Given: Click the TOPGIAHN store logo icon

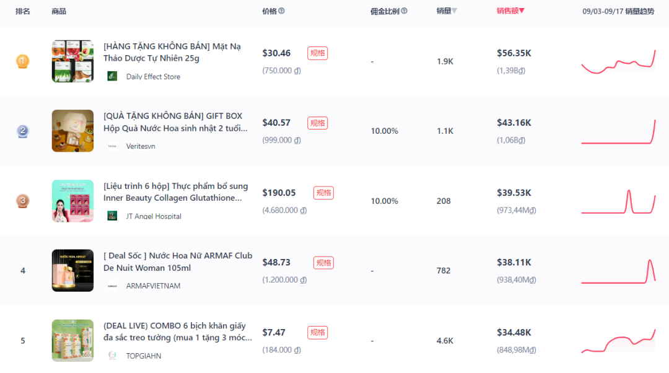Looking at the screenshot, I should point(112,356).
